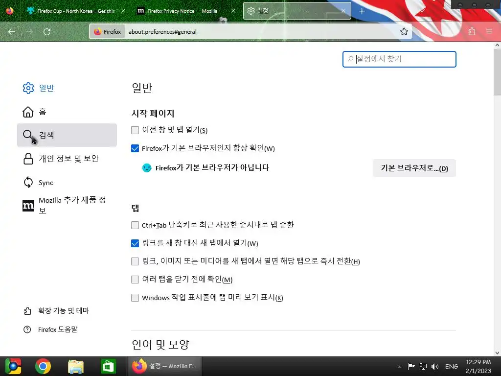Open Firefox 도움말 help link
The image size is (501, 376).
50,329
